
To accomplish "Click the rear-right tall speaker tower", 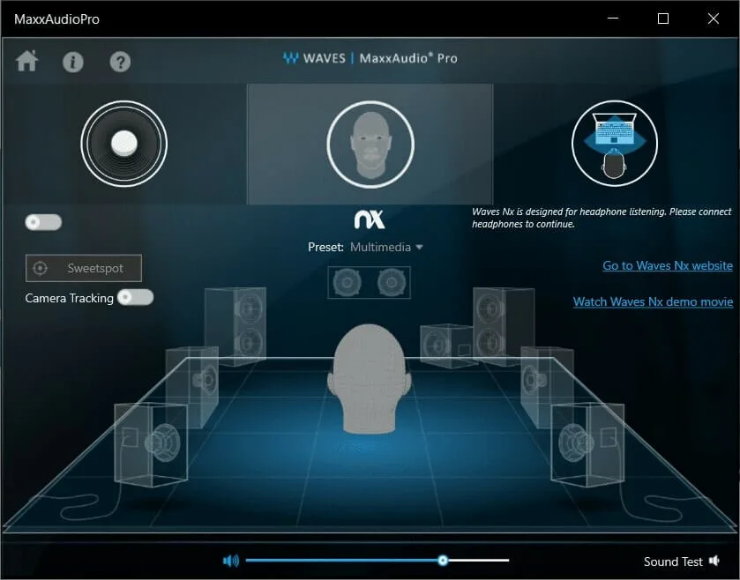I will (x=504, y=325).
